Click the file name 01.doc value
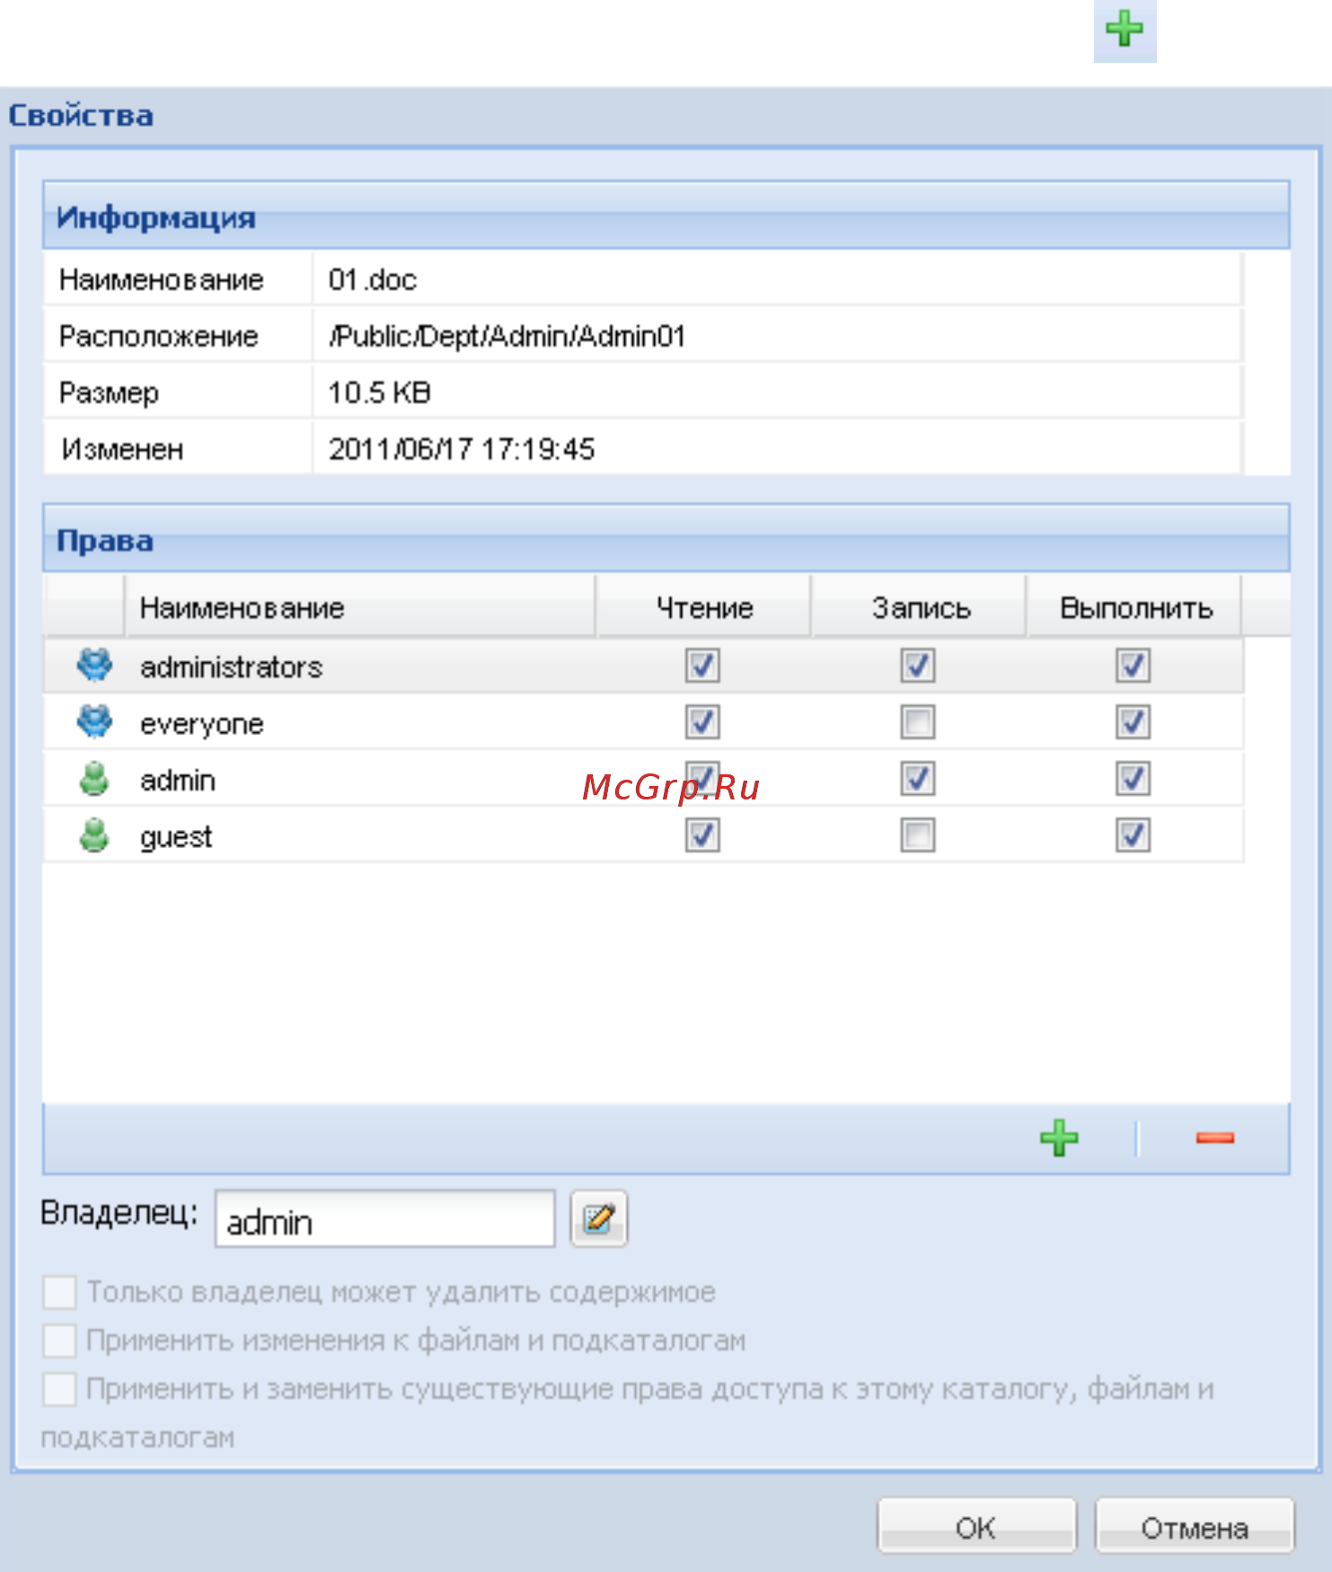The height and width of the screenshot is (1572, 1332). 373,280
